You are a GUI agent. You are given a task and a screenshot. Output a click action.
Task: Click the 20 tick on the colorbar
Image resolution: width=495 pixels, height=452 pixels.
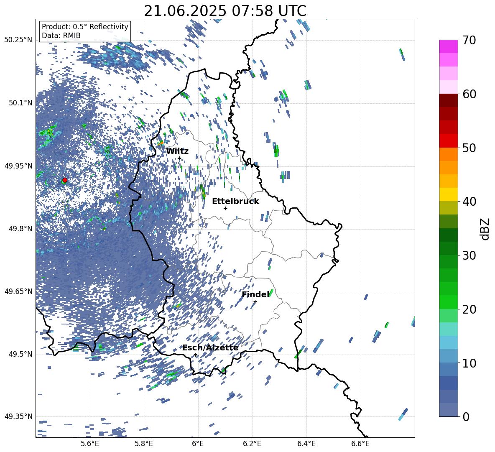(469, 309)
